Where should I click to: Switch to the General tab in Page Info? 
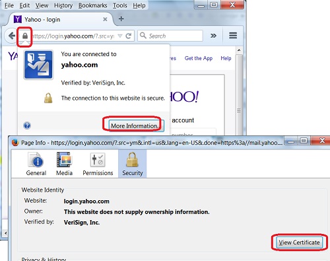pyautogui.click(x=36, y=164)
